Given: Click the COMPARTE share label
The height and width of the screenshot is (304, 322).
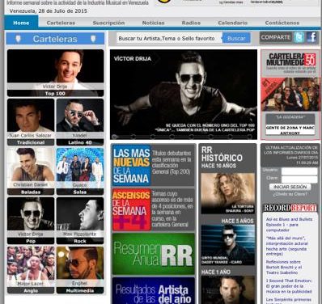Looking at the screenshot, I should coord(276,37).
